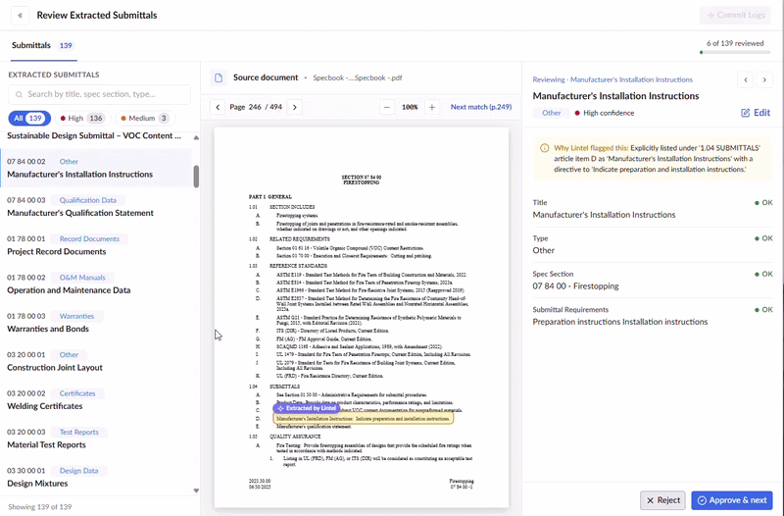Go to previous submittal in review panel

(x=746, y=80)
